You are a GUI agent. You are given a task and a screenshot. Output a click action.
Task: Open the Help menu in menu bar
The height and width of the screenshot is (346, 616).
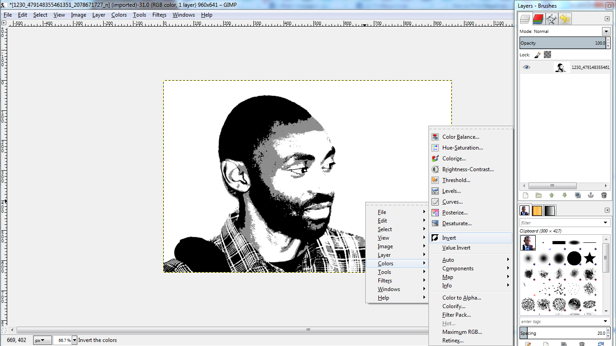point(207,15)
